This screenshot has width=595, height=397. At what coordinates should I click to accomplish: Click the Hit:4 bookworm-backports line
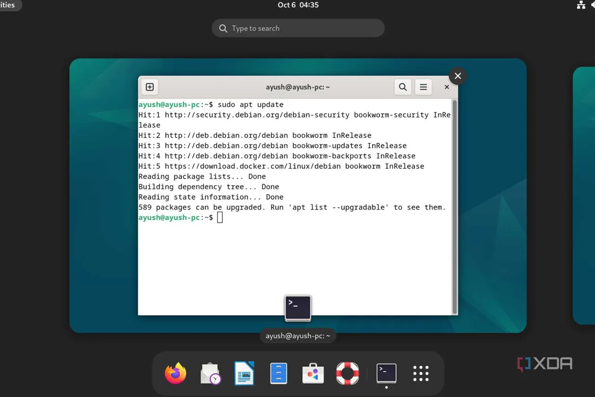point(277,156)
